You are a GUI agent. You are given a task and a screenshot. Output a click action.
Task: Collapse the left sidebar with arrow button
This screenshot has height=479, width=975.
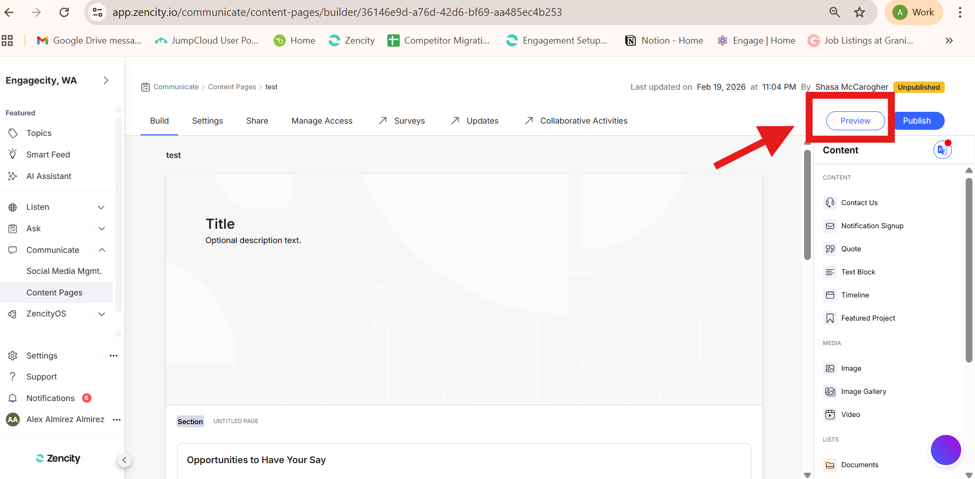click(x=124, y=460)
